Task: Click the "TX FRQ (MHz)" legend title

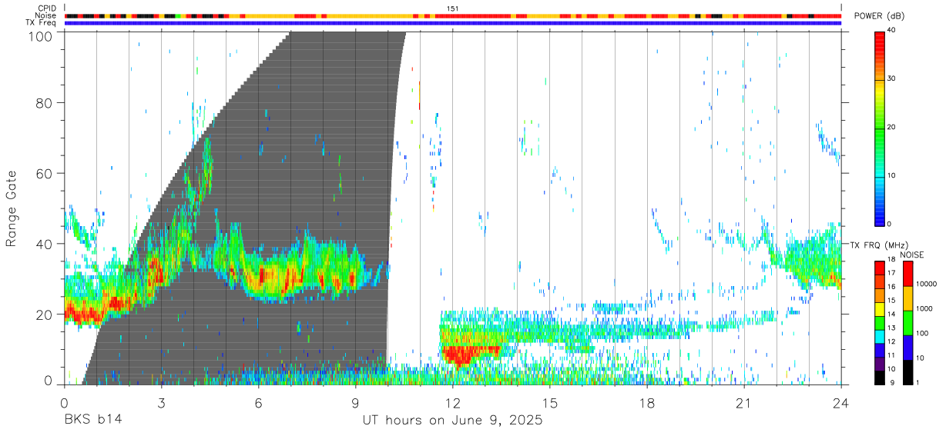Action: pos(879,245)
